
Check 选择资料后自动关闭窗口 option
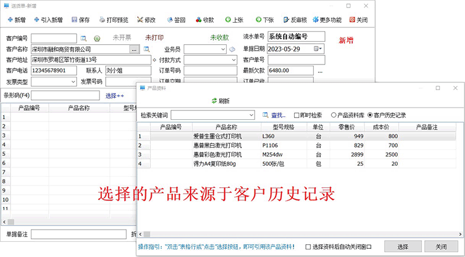pyautogui.click(x=309, y=247)
